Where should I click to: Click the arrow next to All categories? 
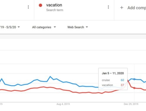click(x=55, y=27)
